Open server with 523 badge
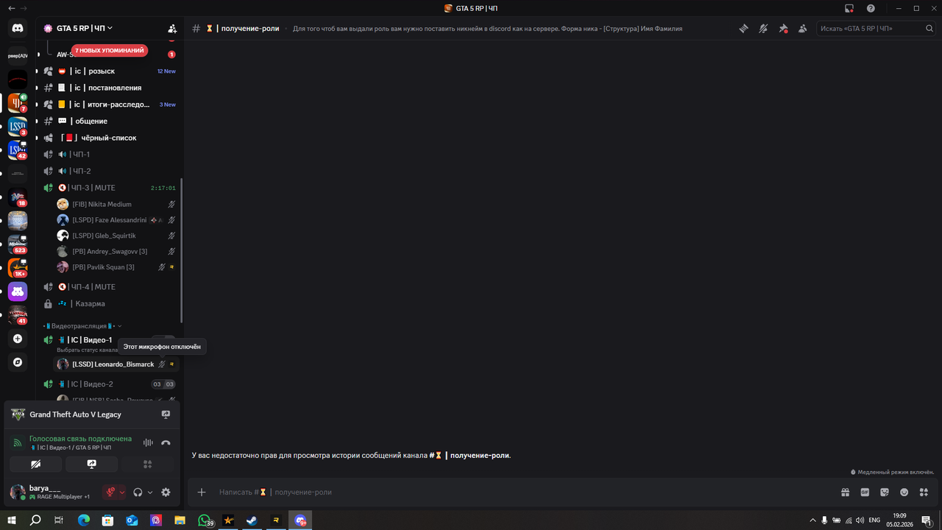This screenshot has height=530, width=942. point(18,244)
